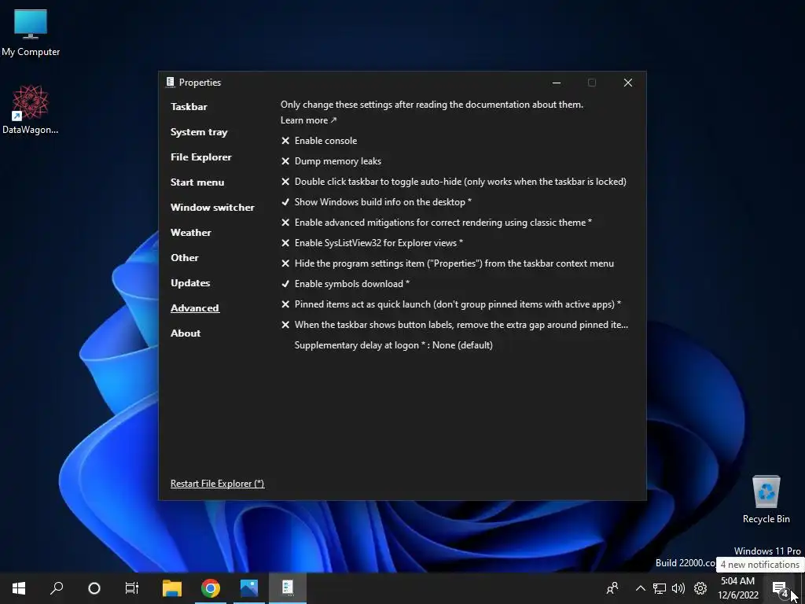Open Cortana circle icon on taskbar
The height and width of the screenshot is (604, 805).
pos(94,587)
